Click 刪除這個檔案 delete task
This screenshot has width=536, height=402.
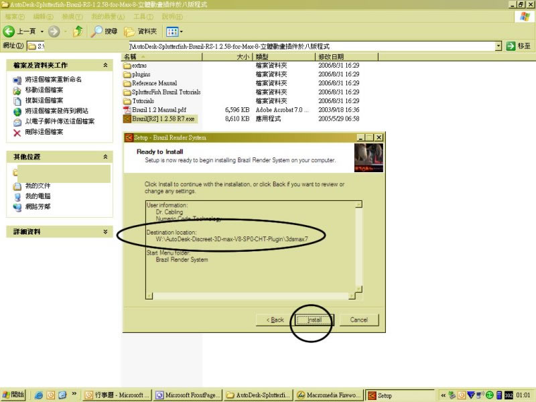[38, 132]
